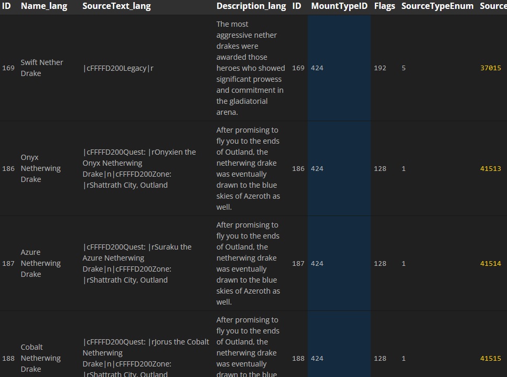The height and width of the screenshot is (377, 507).
Task: Click MountTypeID 424 in row 186
Action: (x=317, y=169)
